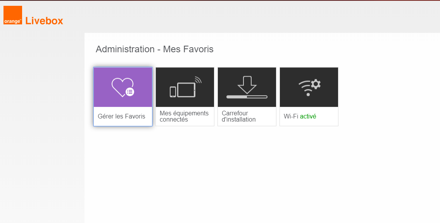
Task: Click the Wi-Fi label text
Action: click(291, 117)
